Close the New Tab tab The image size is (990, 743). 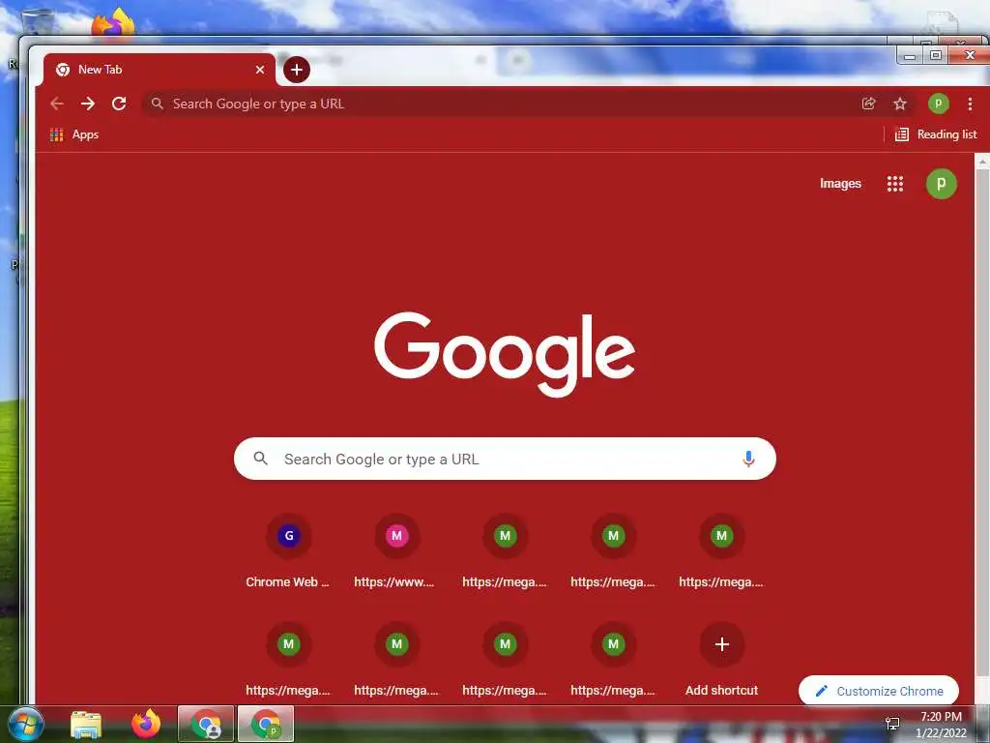click(259, 70)
